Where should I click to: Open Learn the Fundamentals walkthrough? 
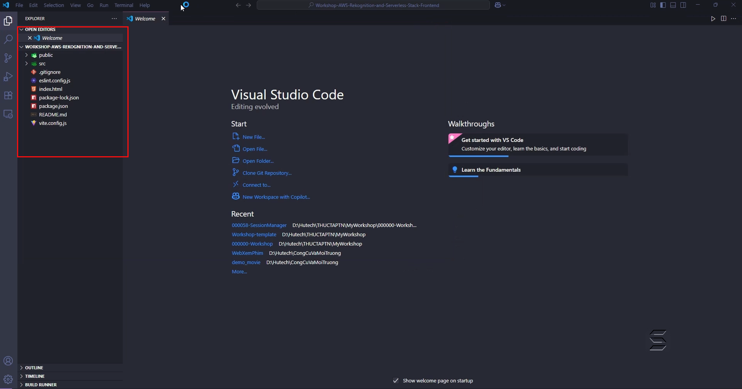click(x=538, y=170)
